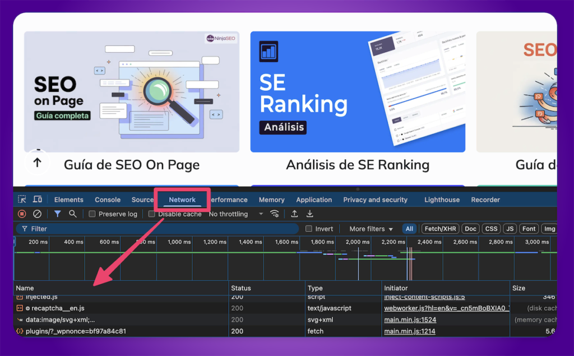Viewport: 574px width, 356px height.
Task: Enable the Preserve log checkbox
Action: (92, 214)
